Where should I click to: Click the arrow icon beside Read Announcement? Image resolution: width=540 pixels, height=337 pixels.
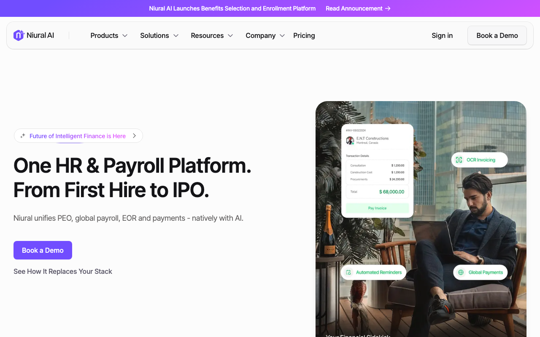(388, 8)
